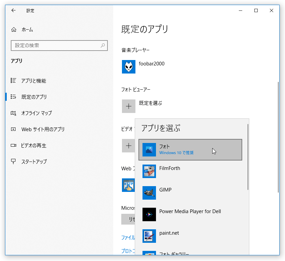
Task: Click the Apps for websites icon
Action: click(x=13, y=129)
